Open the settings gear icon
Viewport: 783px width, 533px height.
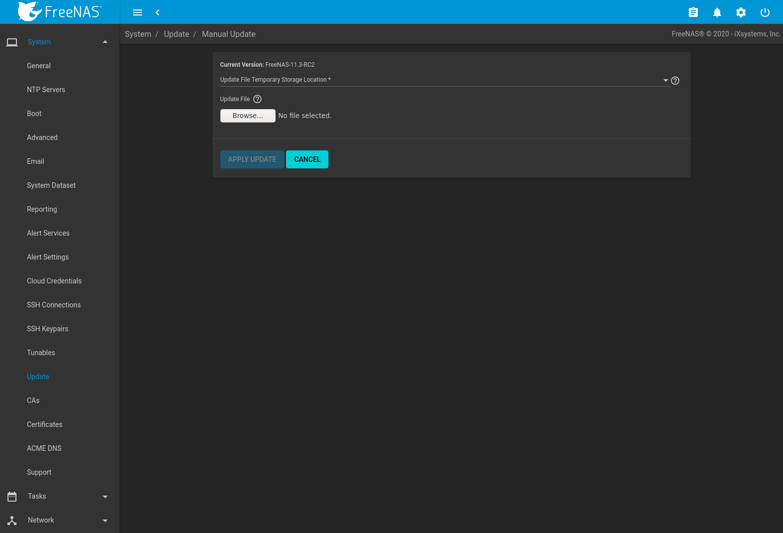tap(741, 12)
